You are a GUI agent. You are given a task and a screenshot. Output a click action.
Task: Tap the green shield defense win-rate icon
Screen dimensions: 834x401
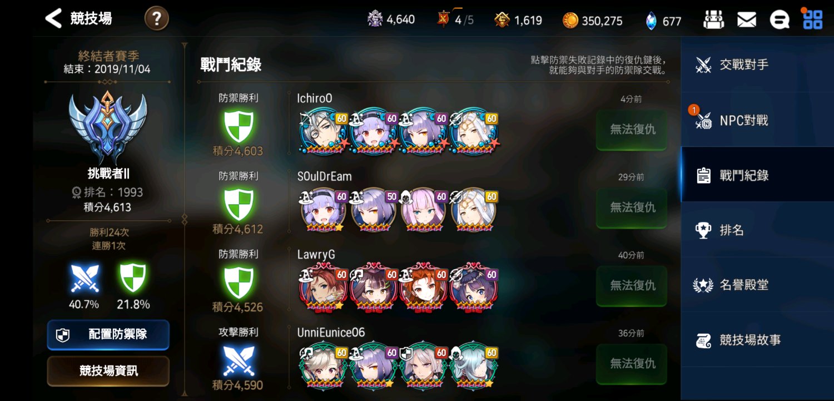[133, 278]
